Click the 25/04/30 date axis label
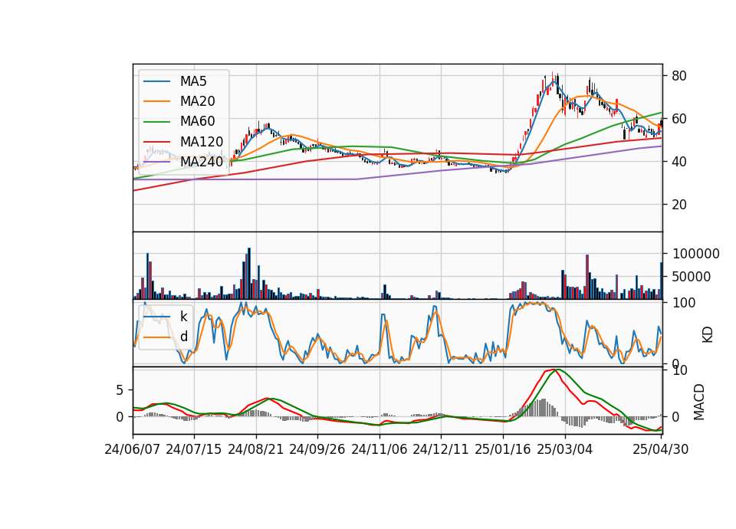 661,449
